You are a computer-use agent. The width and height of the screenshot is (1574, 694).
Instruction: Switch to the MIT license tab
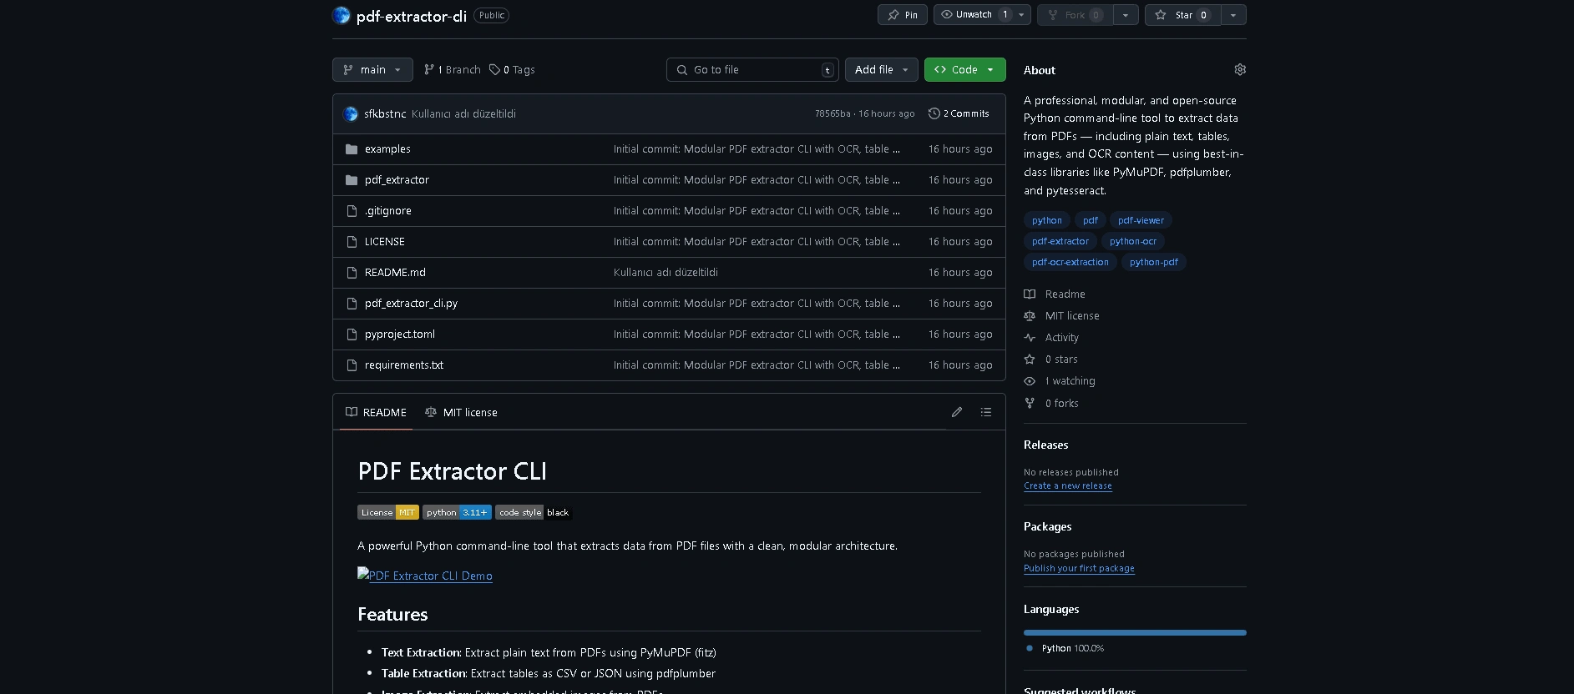(461, 412)
